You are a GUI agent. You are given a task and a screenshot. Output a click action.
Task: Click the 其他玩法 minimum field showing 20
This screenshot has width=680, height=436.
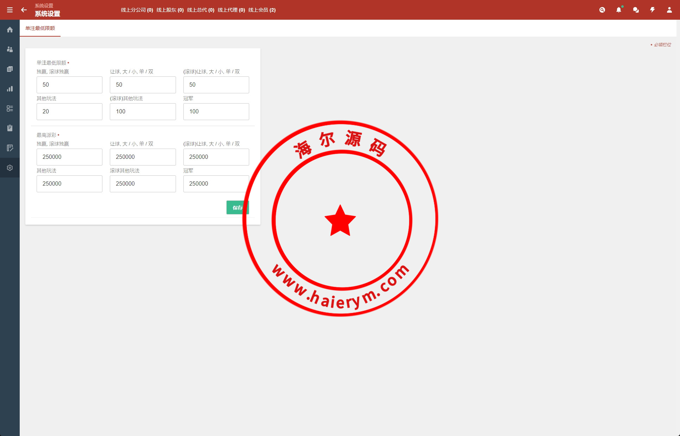[69, 112]
